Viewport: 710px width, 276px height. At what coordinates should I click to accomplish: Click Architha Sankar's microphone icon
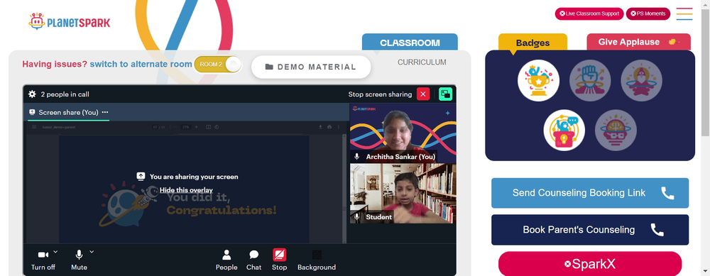point(357,157)
